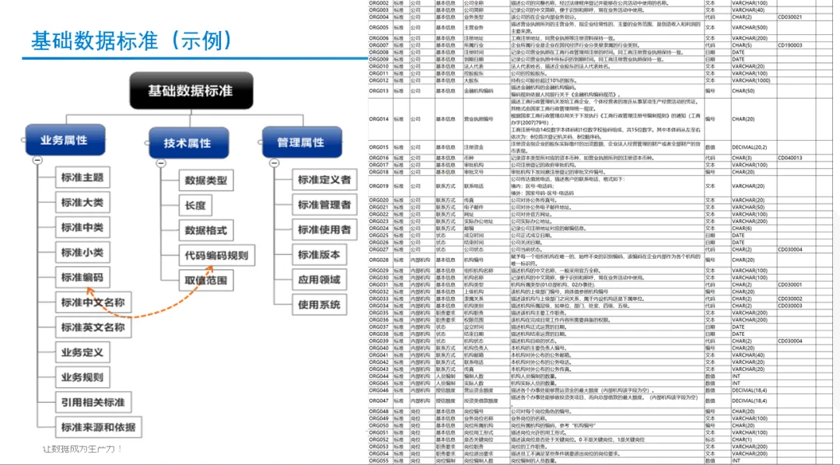Click the 引用相关标准 node
Screen dimensions: 840x465
point(93,402)
